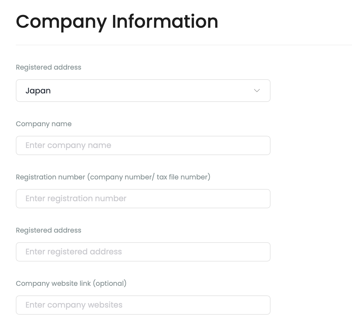Click the 'Enter registered address' placeholder text
Image resolution: width=352 pixels, height=326 pixels.
74,252
